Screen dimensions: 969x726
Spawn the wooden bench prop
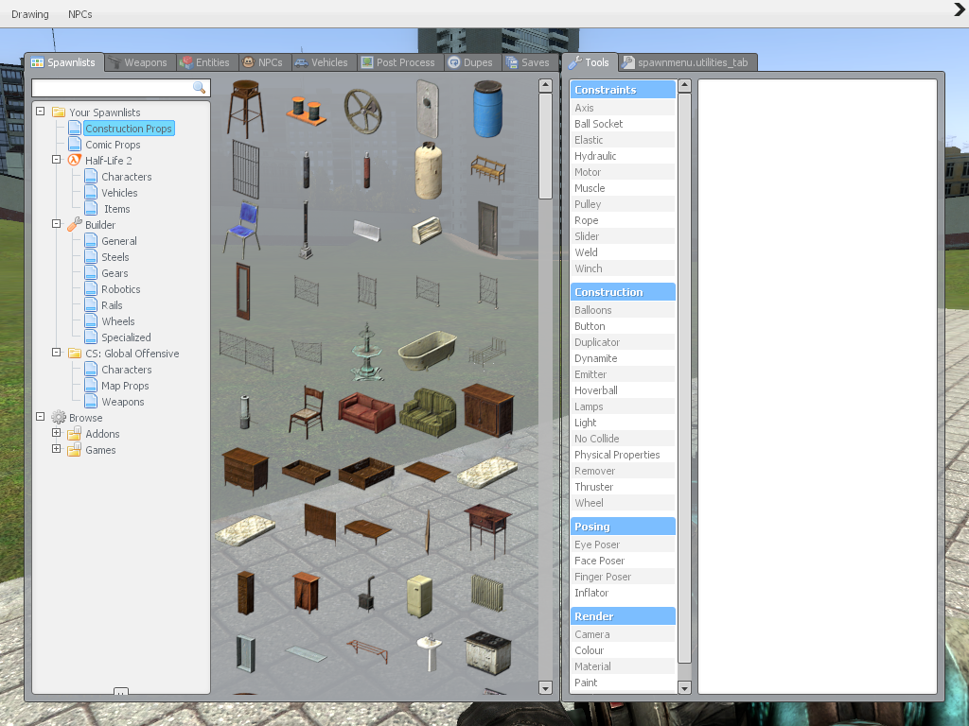pyautogui.click(x=488, y=169)
